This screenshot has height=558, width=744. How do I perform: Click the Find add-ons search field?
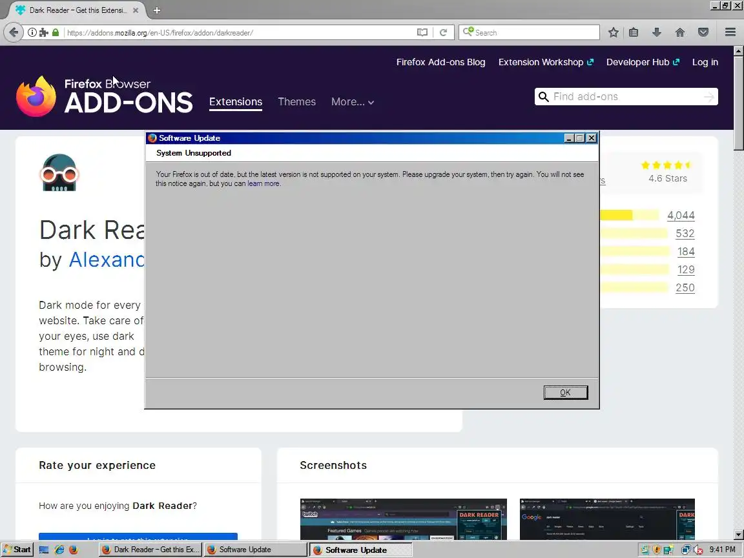(626, 97)
